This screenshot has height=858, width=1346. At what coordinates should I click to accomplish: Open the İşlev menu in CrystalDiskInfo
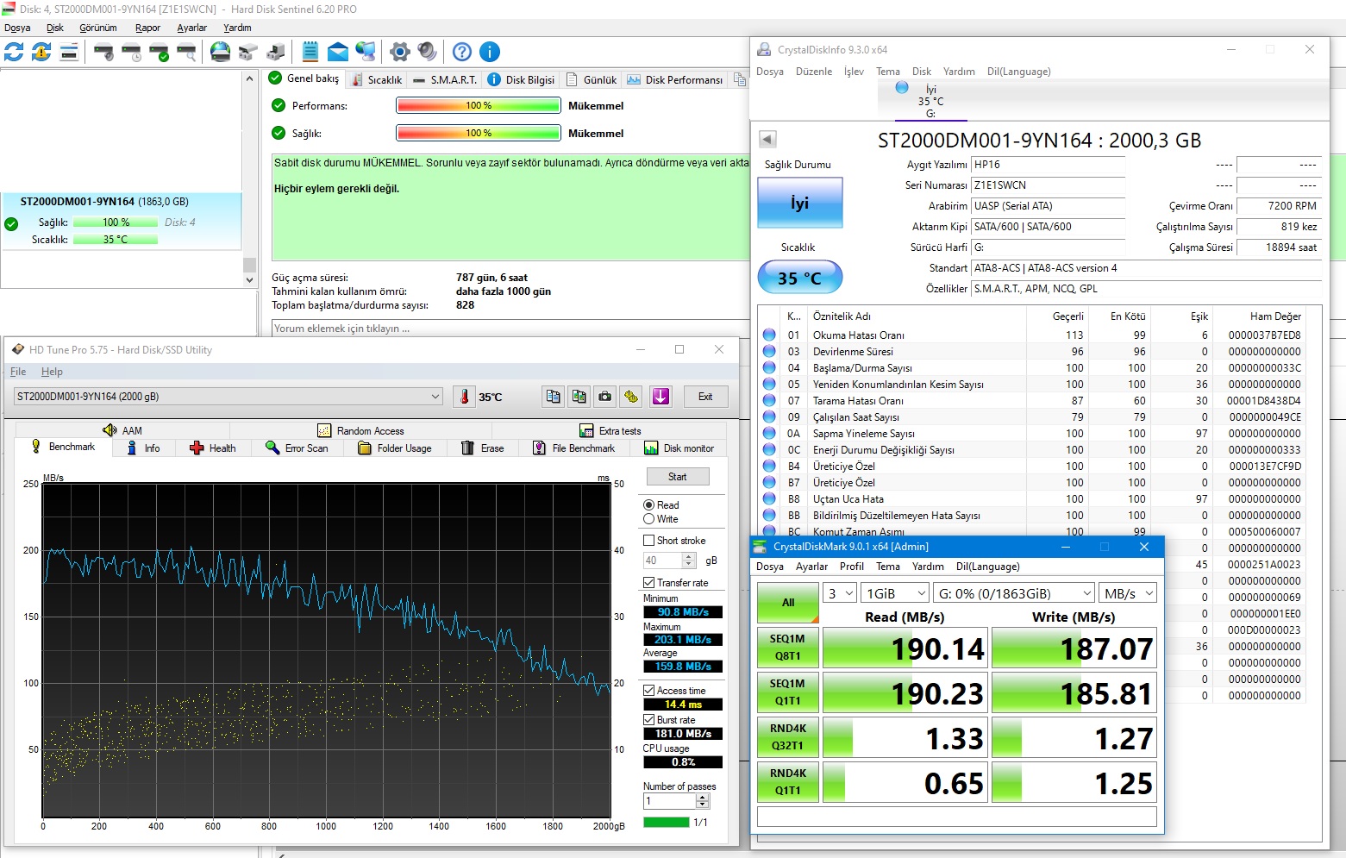tap(854, 72)
